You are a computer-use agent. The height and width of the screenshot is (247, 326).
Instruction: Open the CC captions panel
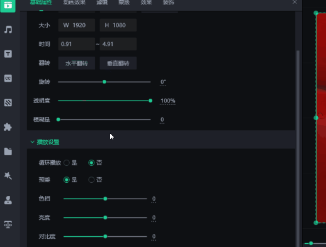click(x=8, y=79)
